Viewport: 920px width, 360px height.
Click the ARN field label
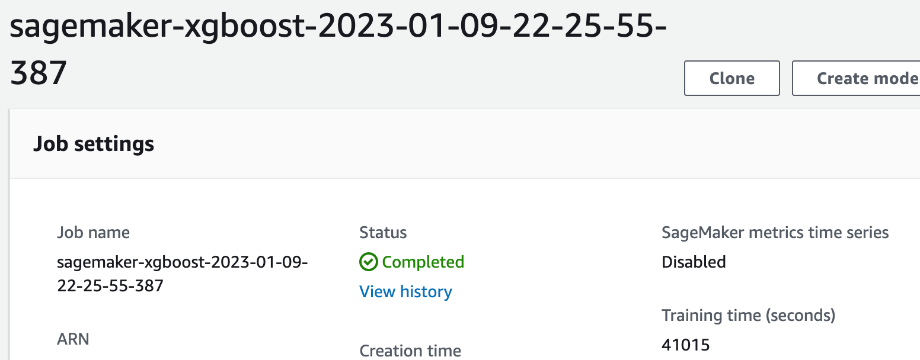73,339
